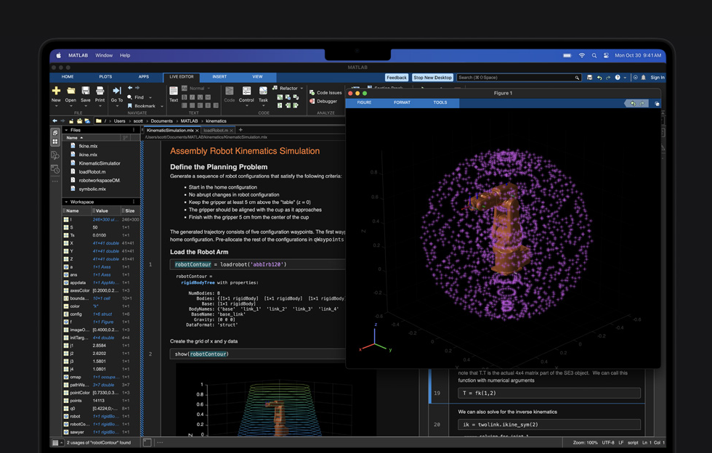Click the back arrow in address bar
The height and width of the screenshot is (453, 712).
pyautogui.click(x=55, y=121)
